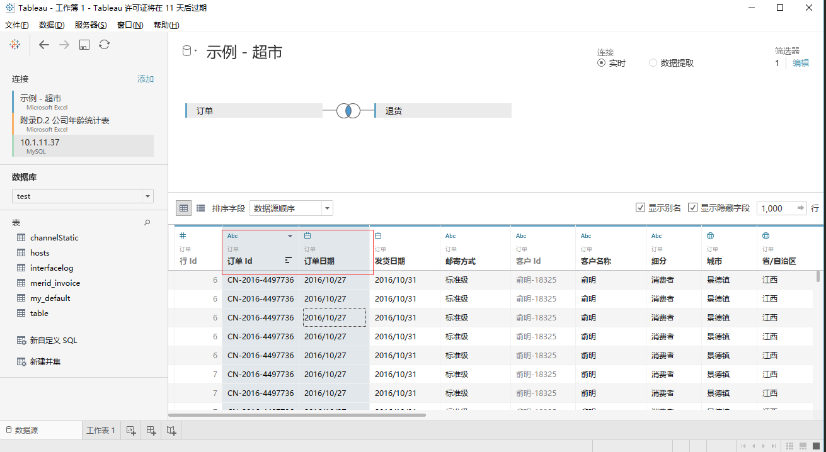Switch to the metadata list view icon
826x452 pixels.
coord(200,208)
